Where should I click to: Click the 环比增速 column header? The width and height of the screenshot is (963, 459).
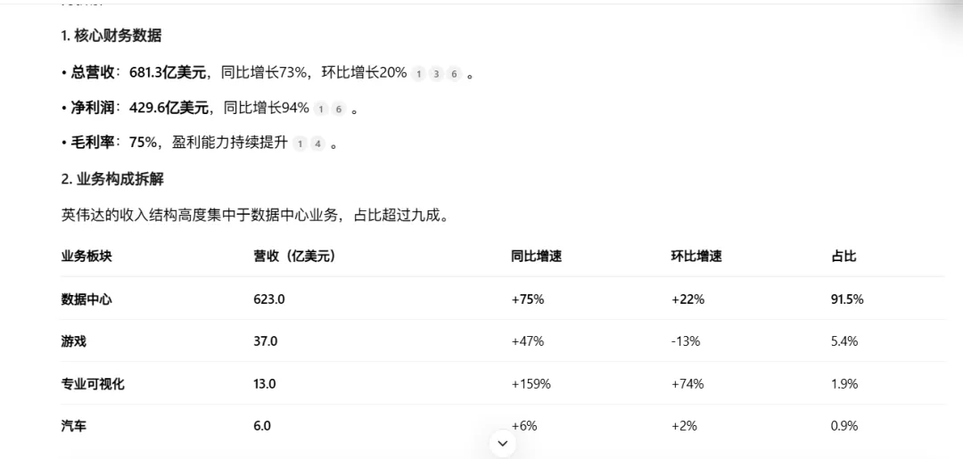click(696, 257)
